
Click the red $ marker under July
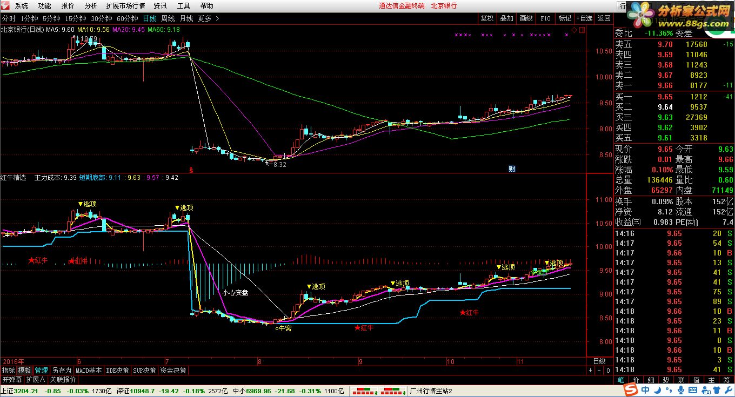[191, 169]
